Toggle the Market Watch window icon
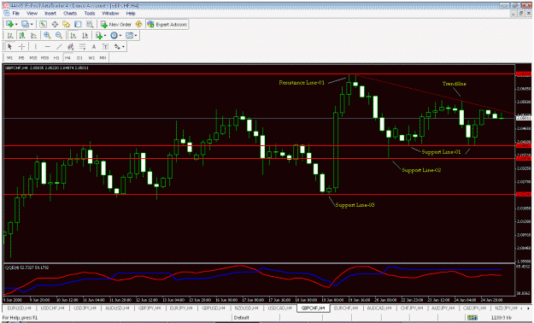The height and width of the screenshot is (323, 534). pyautogui.click(x=43, y=24)
